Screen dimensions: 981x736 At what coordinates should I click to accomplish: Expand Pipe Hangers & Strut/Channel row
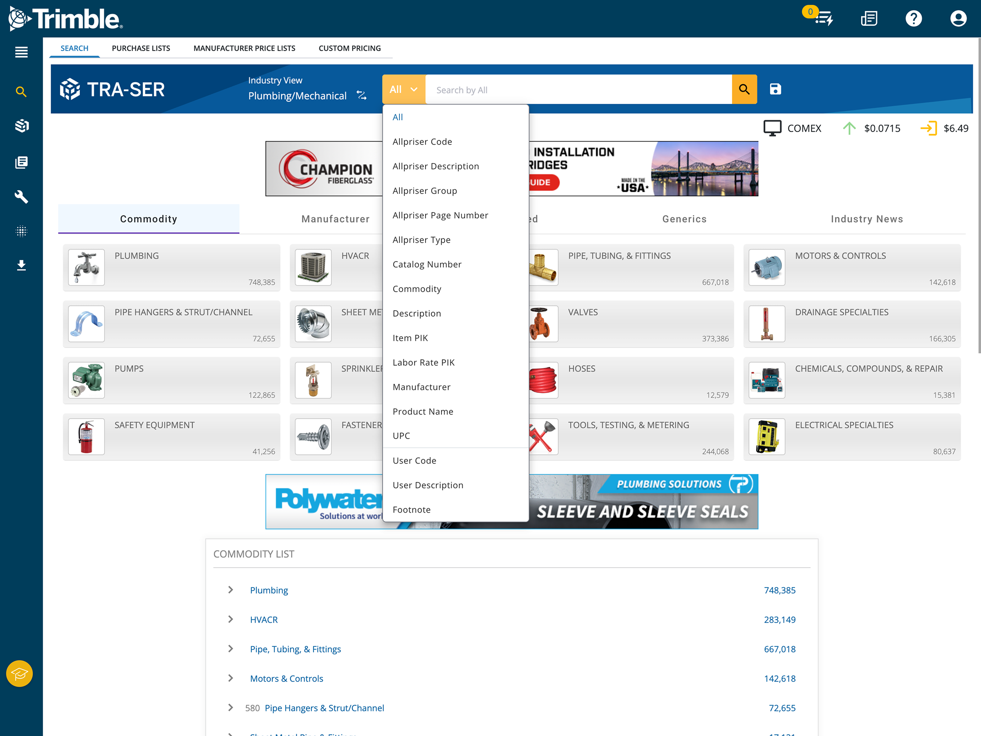pos(231,708)
